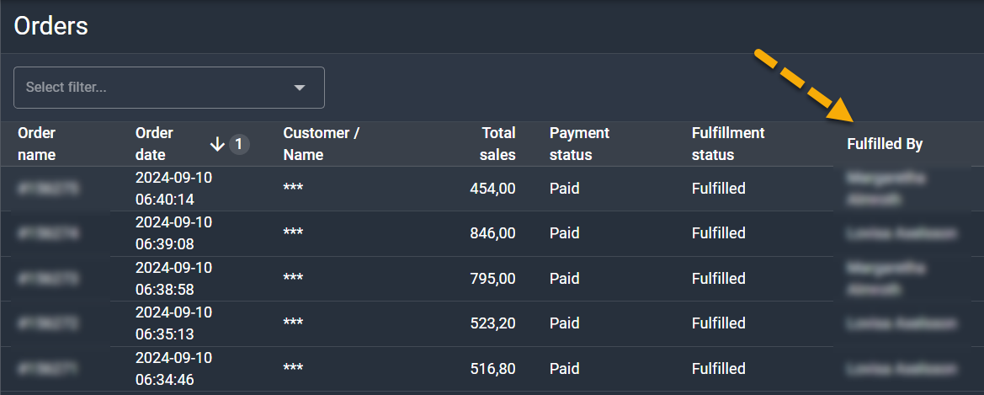
Task: Sort by the Order name column header
Action: coord(36,144)
